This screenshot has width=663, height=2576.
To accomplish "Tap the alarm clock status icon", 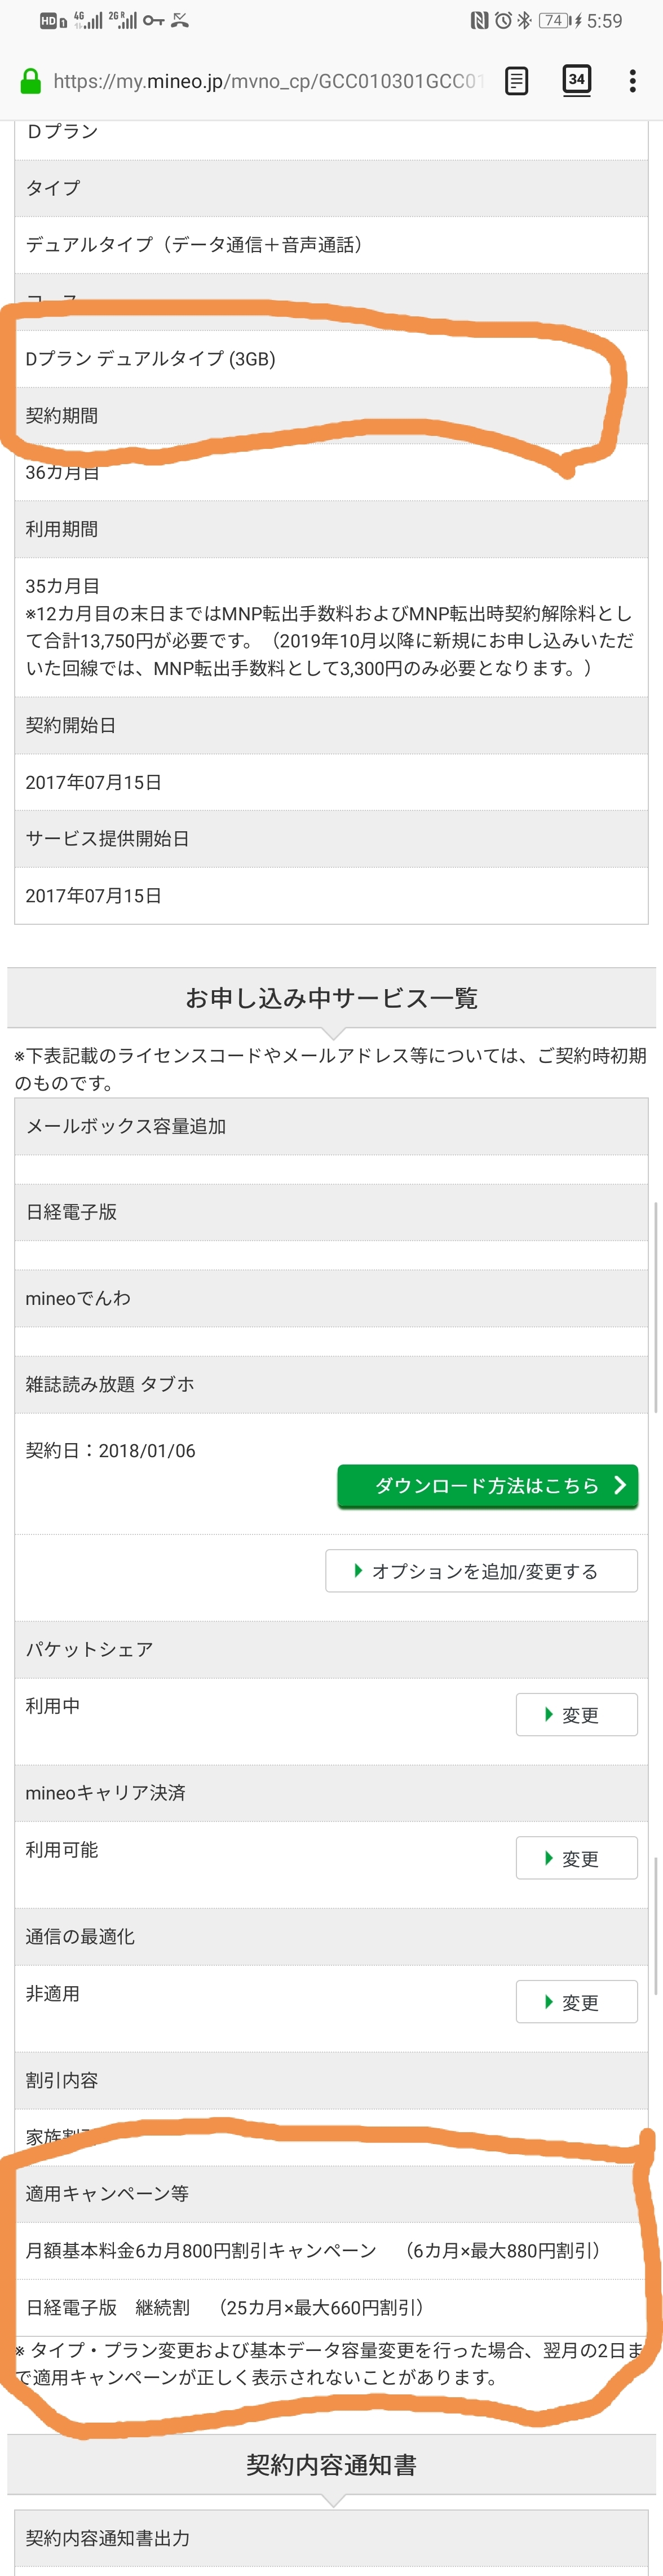I will tap(503, 20).
